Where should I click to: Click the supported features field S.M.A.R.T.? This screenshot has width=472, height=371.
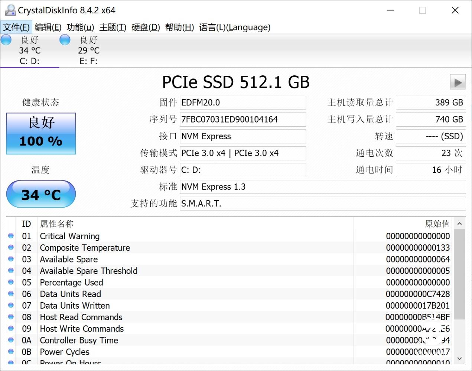pos(323,204)
